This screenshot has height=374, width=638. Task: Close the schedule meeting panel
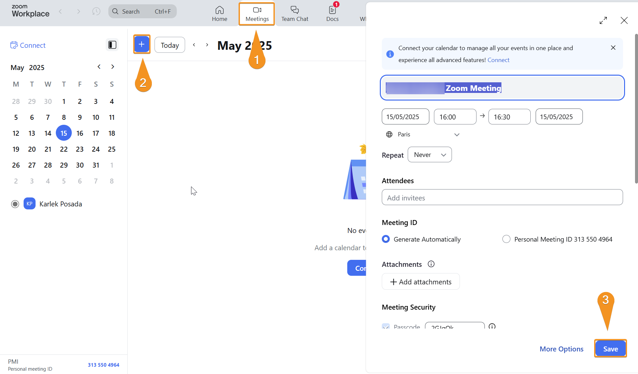pyautogui.click(x=624, y=21)
